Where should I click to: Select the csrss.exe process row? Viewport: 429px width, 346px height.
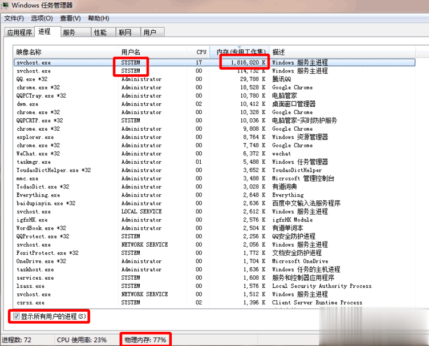pyautogui.click(x=214, y=303)
